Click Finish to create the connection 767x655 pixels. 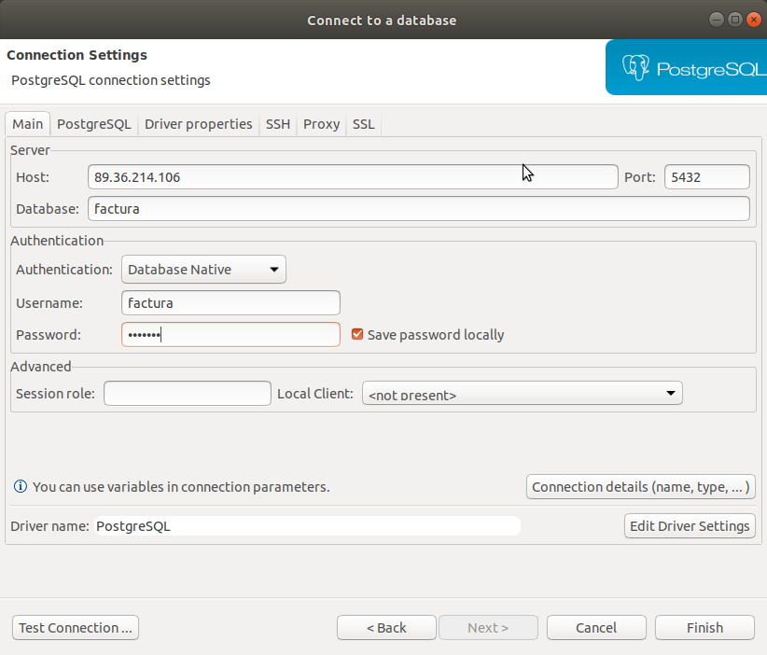tap(704, 628)
